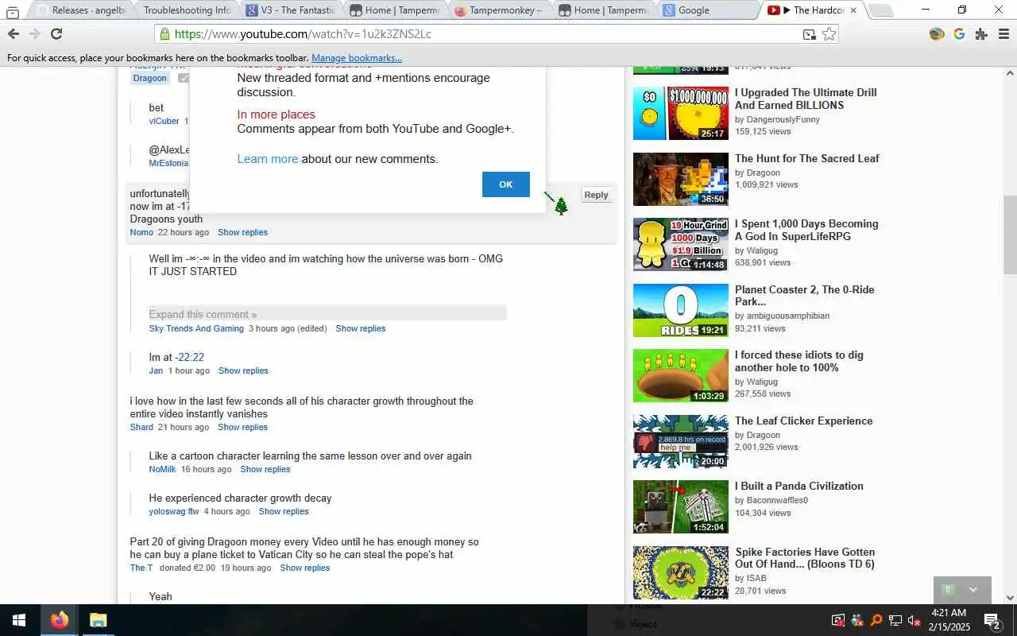Click the picture-in-picture icon in address bar
The height and width of the screenshot is (636, 1017).
(x=809, y=34)
